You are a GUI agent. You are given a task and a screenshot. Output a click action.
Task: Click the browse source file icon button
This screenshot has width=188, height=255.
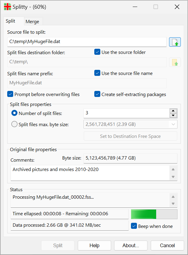click(175, 42)
